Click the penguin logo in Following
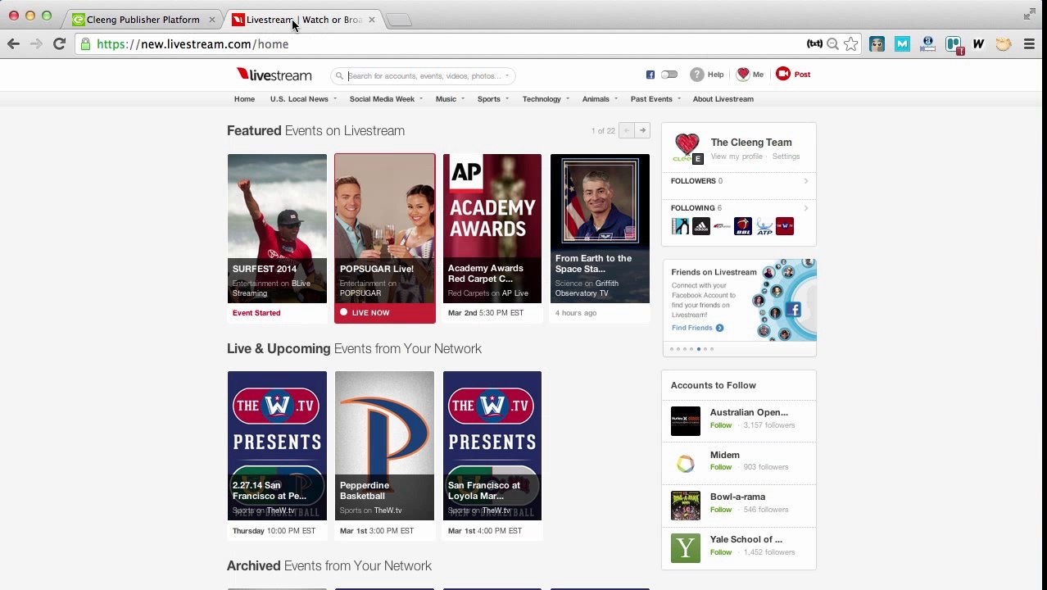 click(680, 226)
